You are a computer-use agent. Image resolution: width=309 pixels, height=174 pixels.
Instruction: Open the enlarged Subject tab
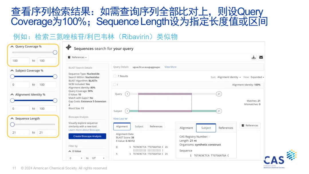[x=206, y=128]
